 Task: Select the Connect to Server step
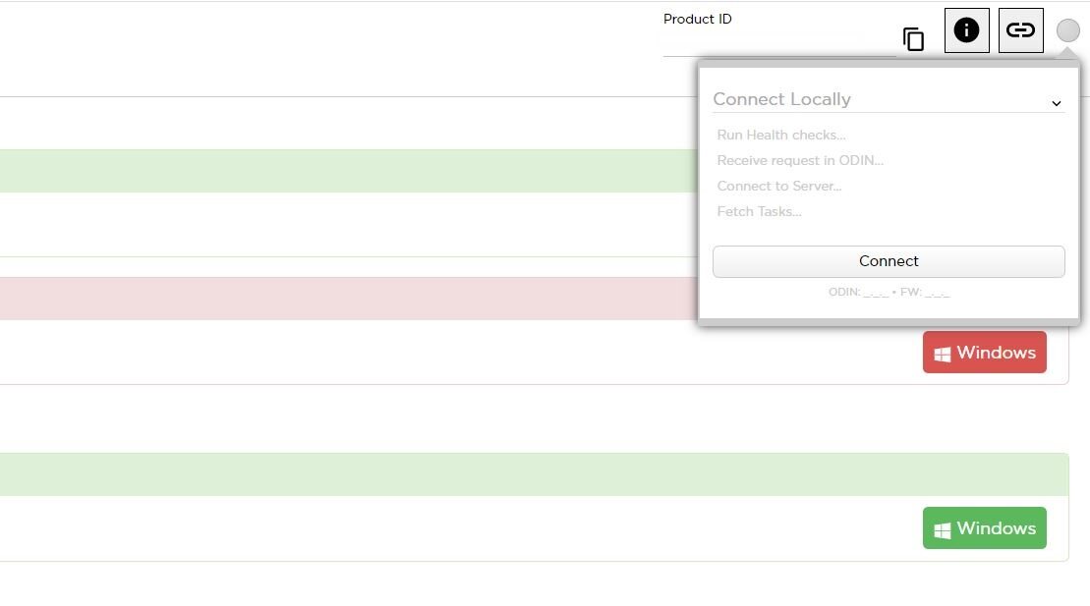779,186
